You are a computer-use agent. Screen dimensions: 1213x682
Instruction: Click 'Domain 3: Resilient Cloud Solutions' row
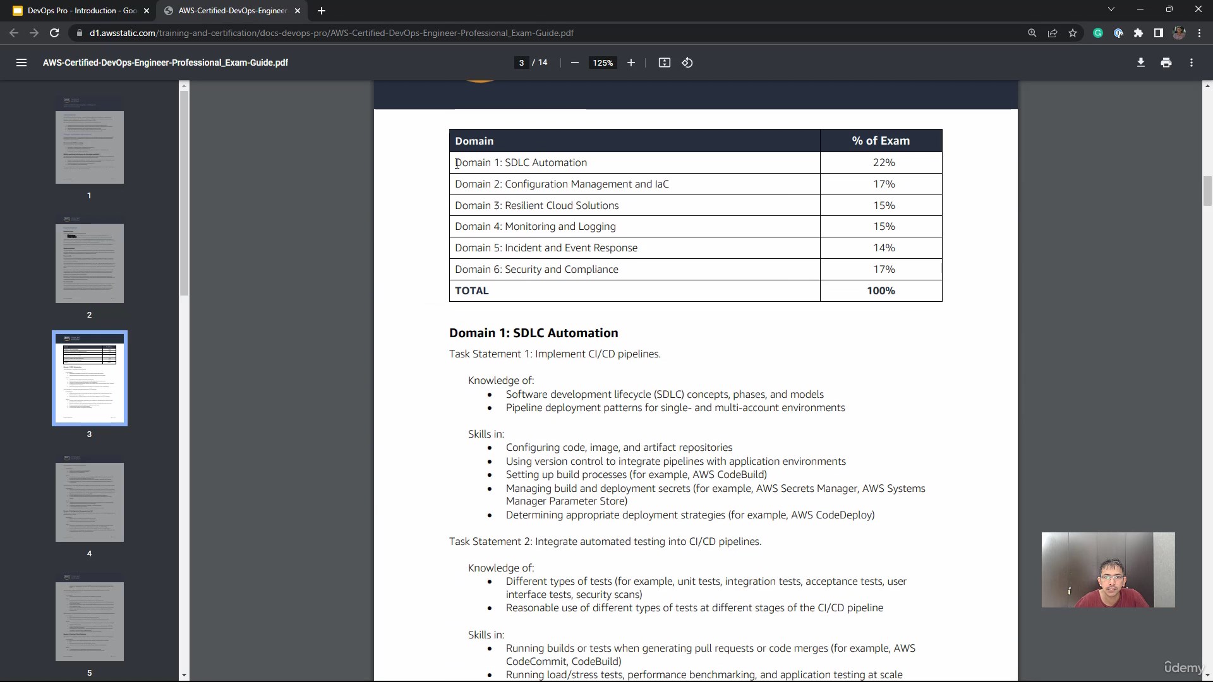pyautogui.click(x=696, y=205)
